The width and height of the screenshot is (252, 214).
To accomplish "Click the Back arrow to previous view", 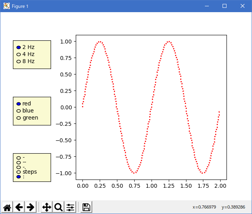I will 19,207.
